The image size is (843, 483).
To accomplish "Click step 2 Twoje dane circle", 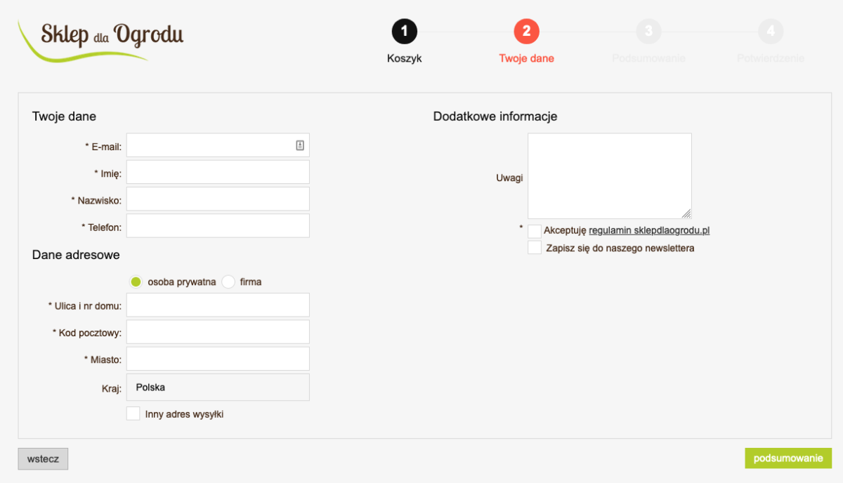I will pyautogui.click(x=526, y=32).
